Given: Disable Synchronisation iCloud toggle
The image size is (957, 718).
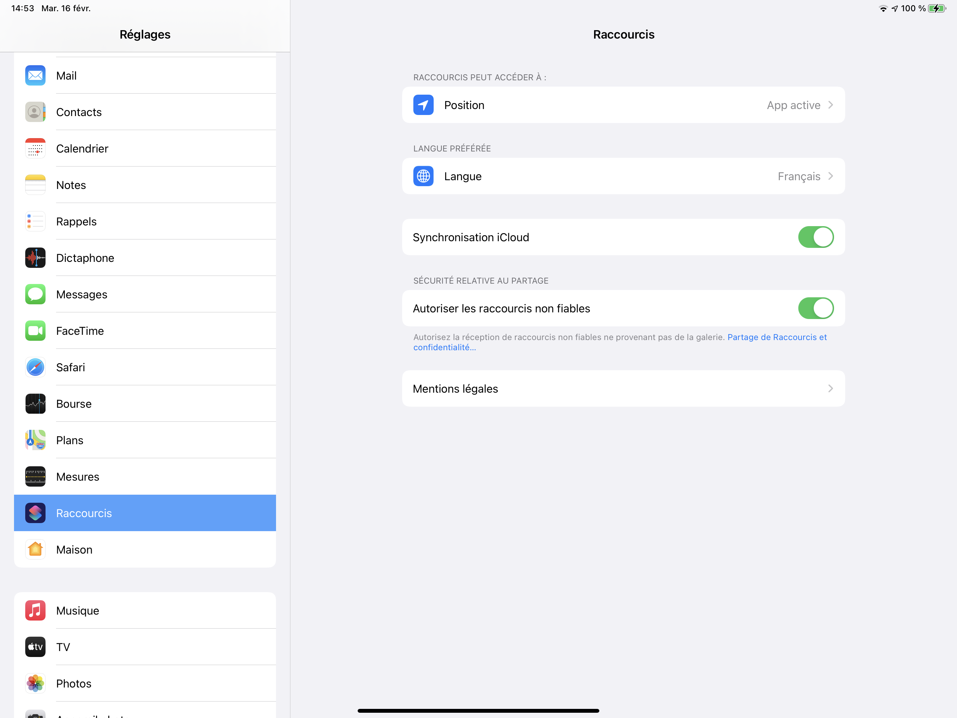Looking at the screenshot, I should (x=815, y=237).
